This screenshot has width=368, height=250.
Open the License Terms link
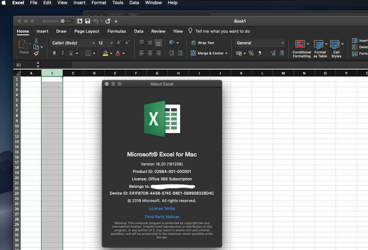tap(162, 209)
